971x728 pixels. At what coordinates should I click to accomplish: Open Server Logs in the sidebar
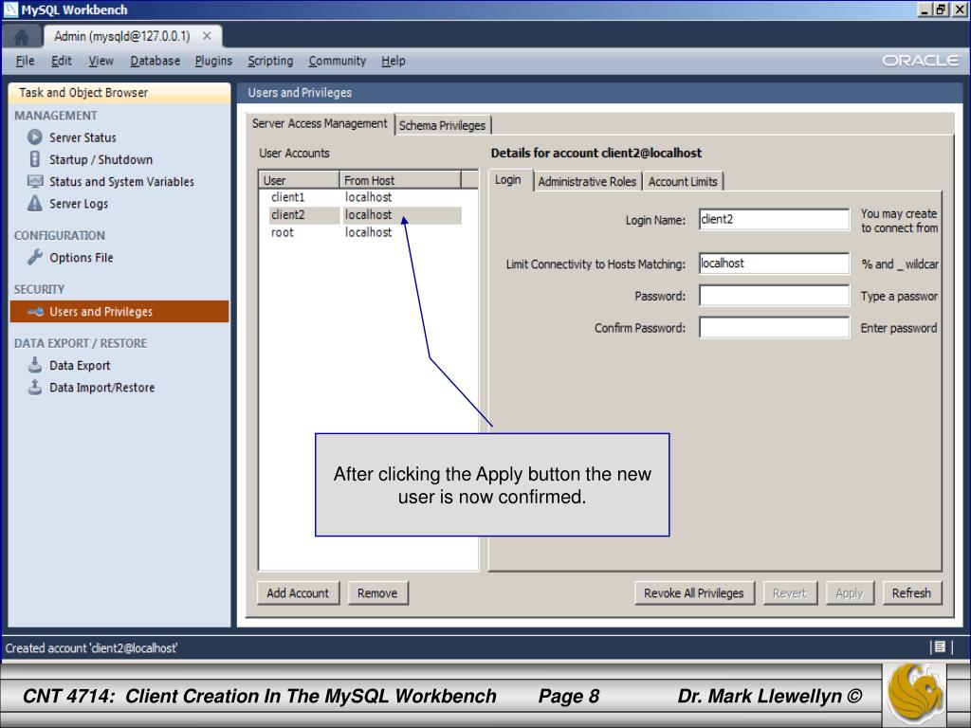coord(79,204)
